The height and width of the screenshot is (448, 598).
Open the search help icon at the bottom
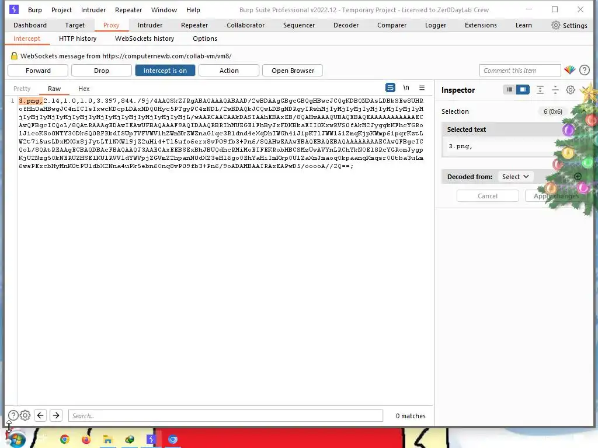(13, 415)
